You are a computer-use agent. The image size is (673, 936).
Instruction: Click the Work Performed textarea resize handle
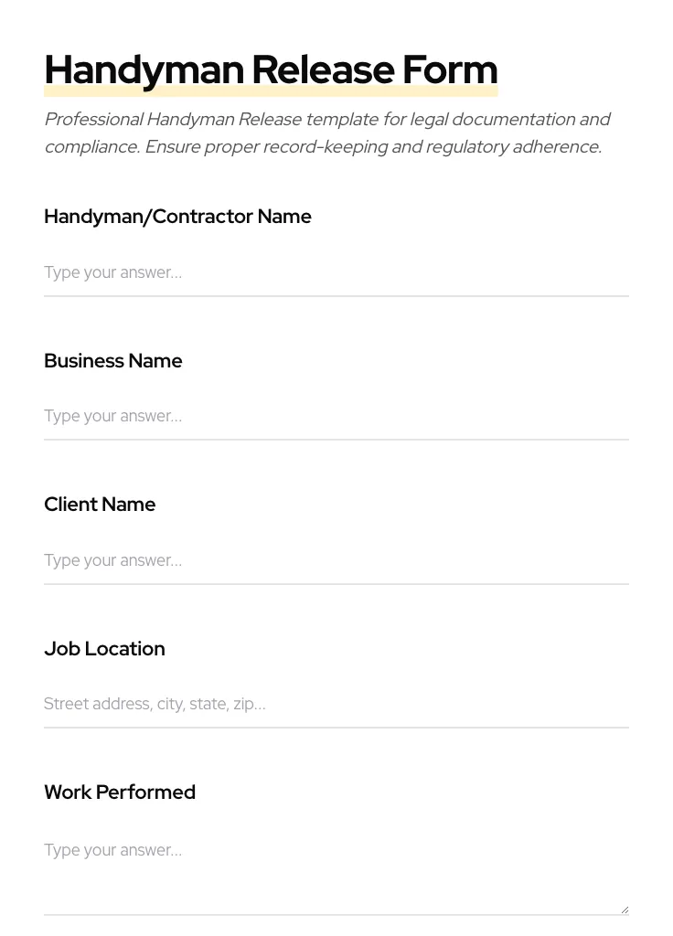(625, 909)
